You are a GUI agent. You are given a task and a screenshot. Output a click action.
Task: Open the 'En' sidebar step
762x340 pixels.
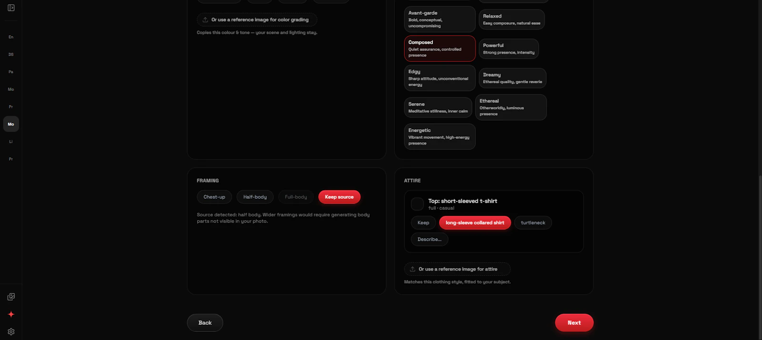coord(11,37)
